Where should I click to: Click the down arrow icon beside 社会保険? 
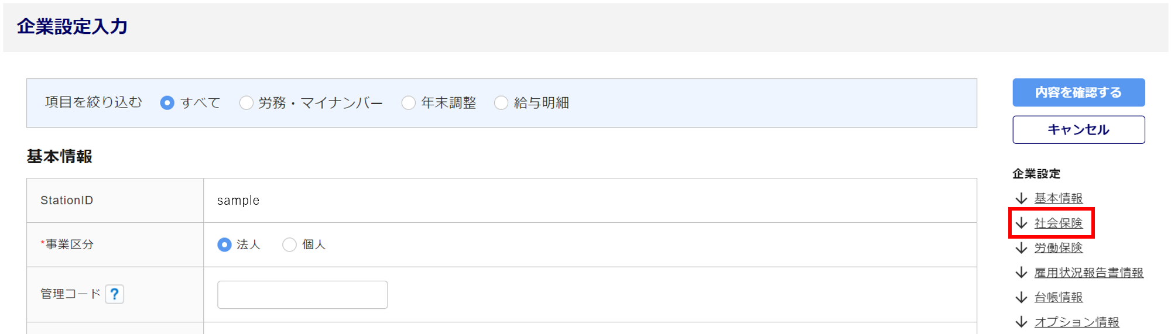pos(1022,223)
